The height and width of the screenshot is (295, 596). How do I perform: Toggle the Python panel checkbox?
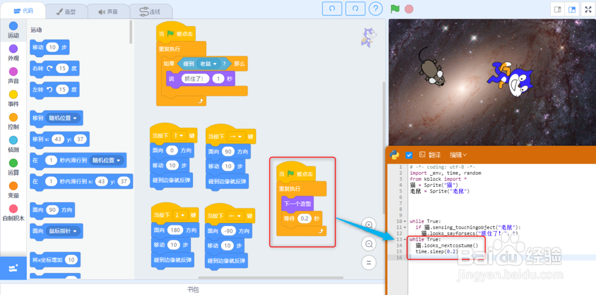(409, 155)
